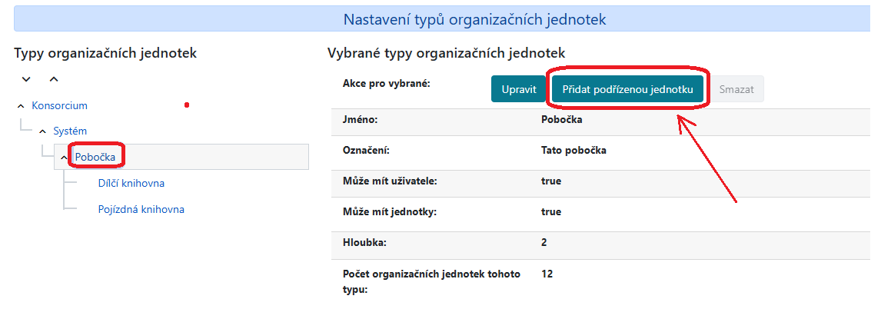Collapse all tree nodes with the up chevron
Screen dimensions: 881x319
click(x=53, y=79)
